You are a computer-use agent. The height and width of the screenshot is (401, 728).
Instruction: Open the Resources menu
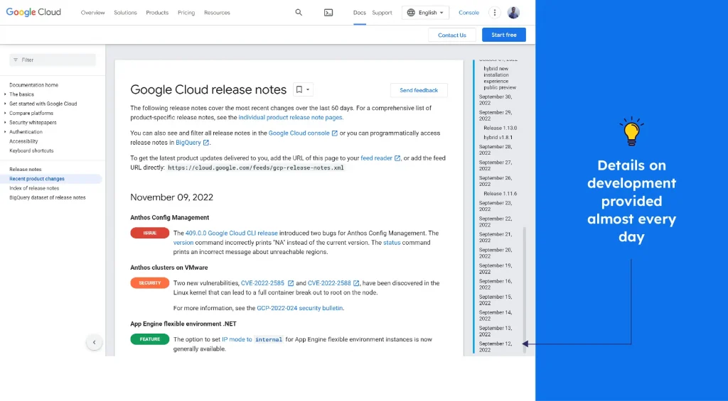[217, 13]
